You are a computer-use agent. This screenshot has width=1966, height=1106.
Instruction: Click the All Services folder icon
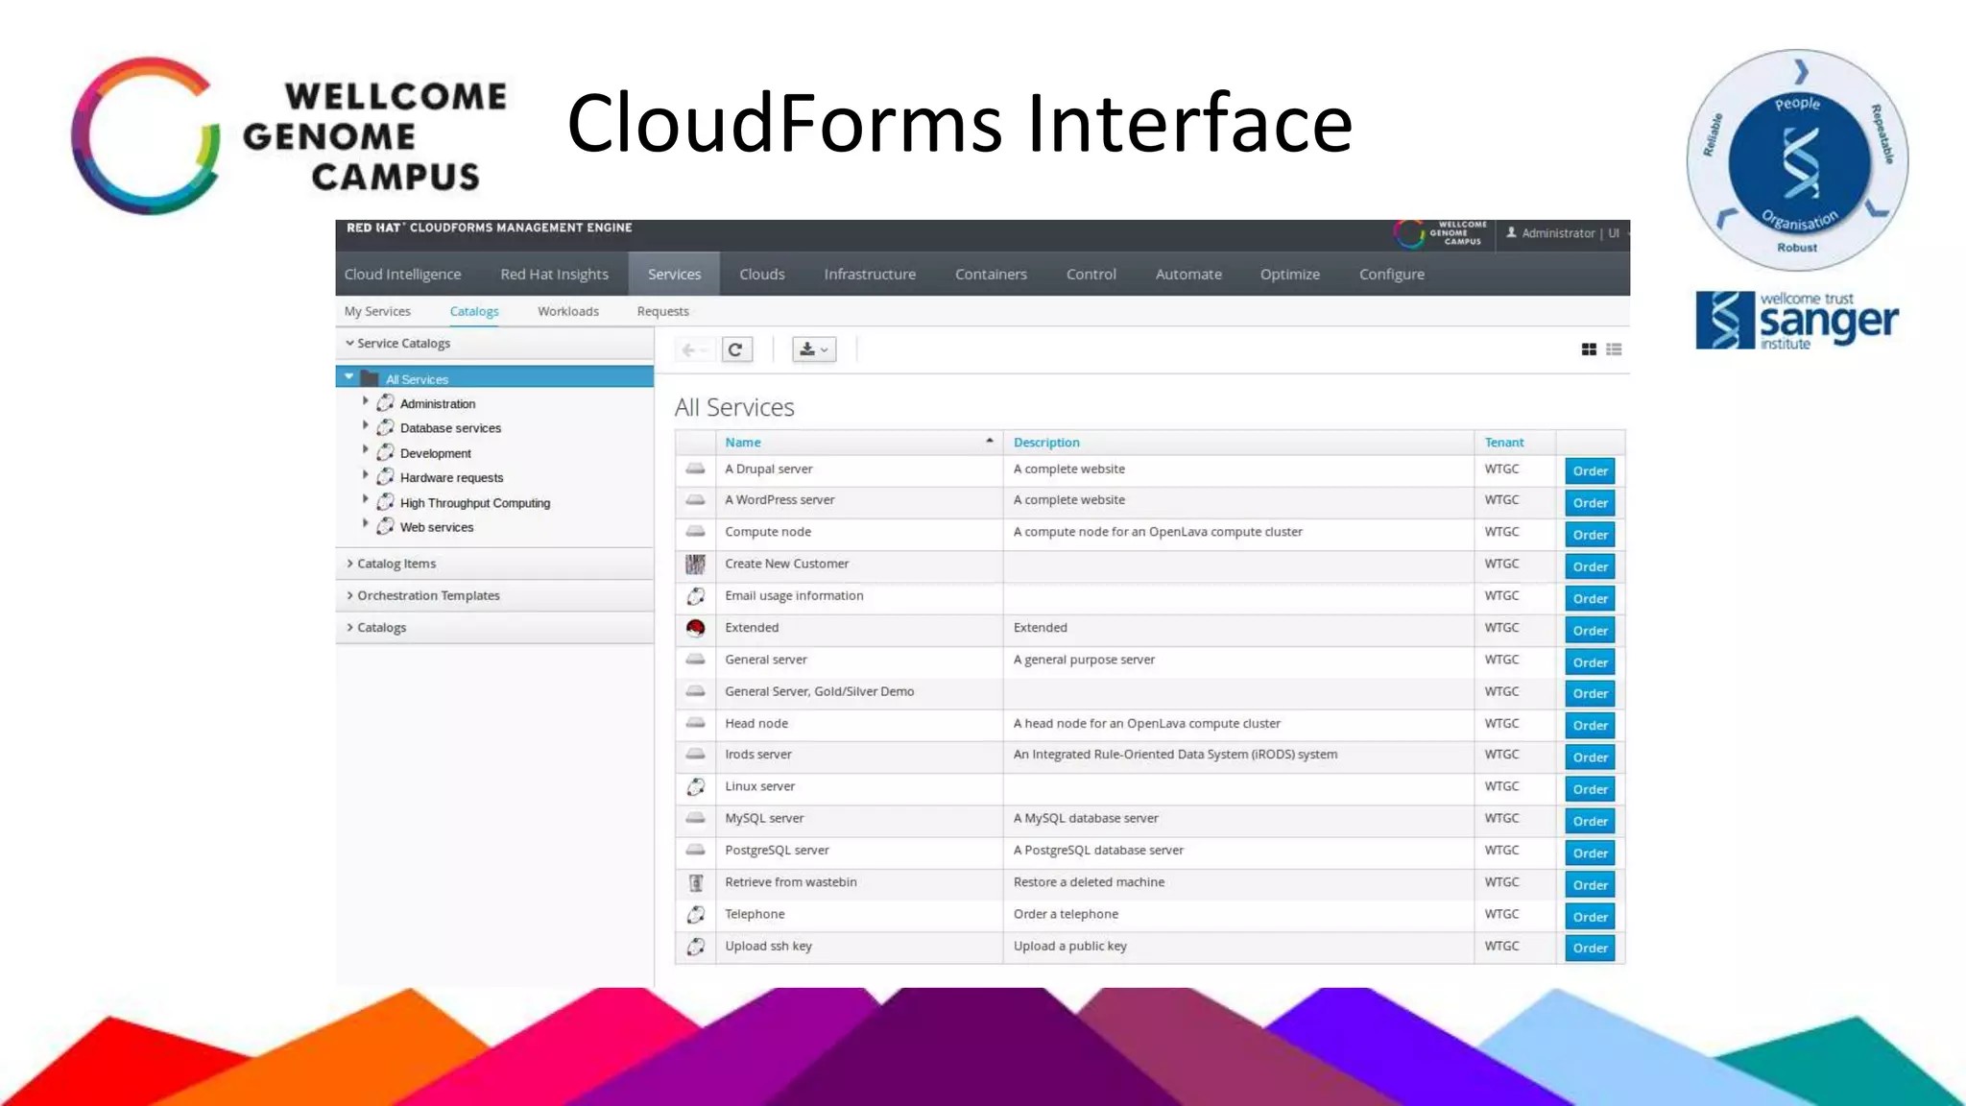click(x=369, y=378)
